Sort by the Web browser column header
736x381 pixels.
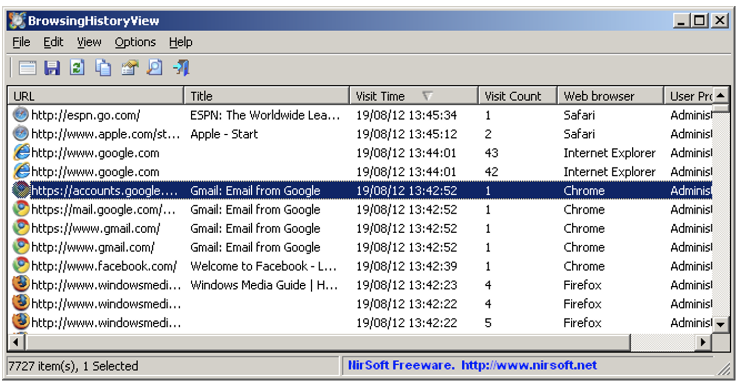(x=611, y=96)
